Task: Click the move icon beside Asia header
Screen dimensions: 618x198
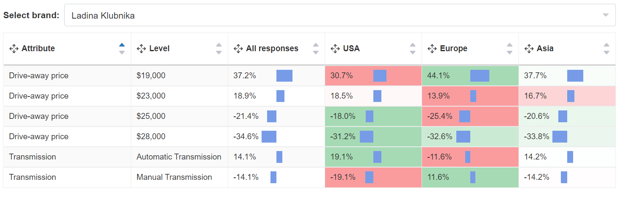Action: click(x=529, y=49)
